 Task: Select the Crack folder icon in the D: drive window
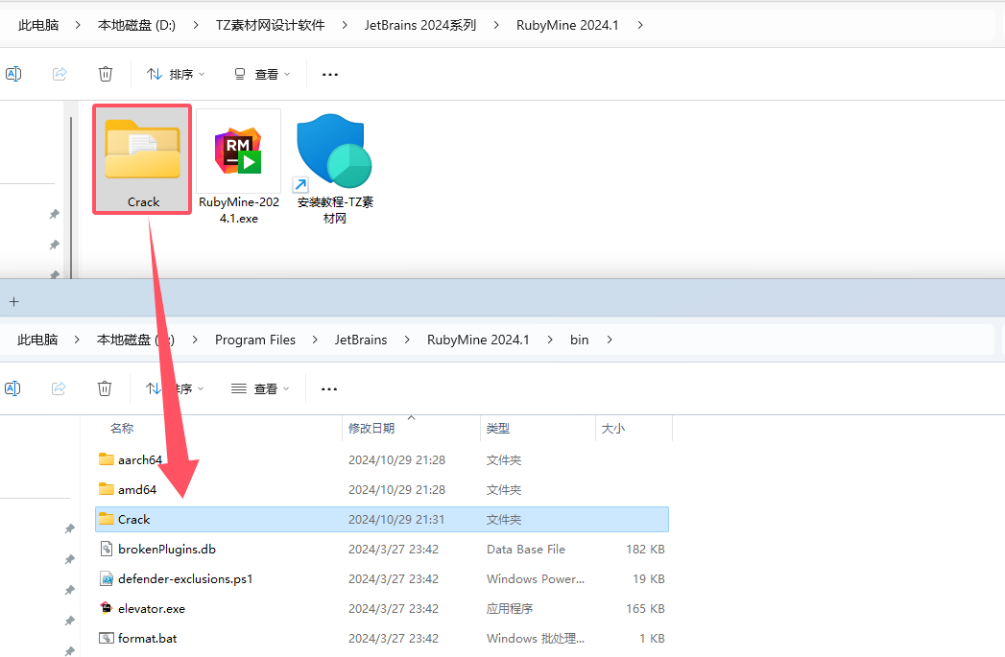click(x=142, y=150)
